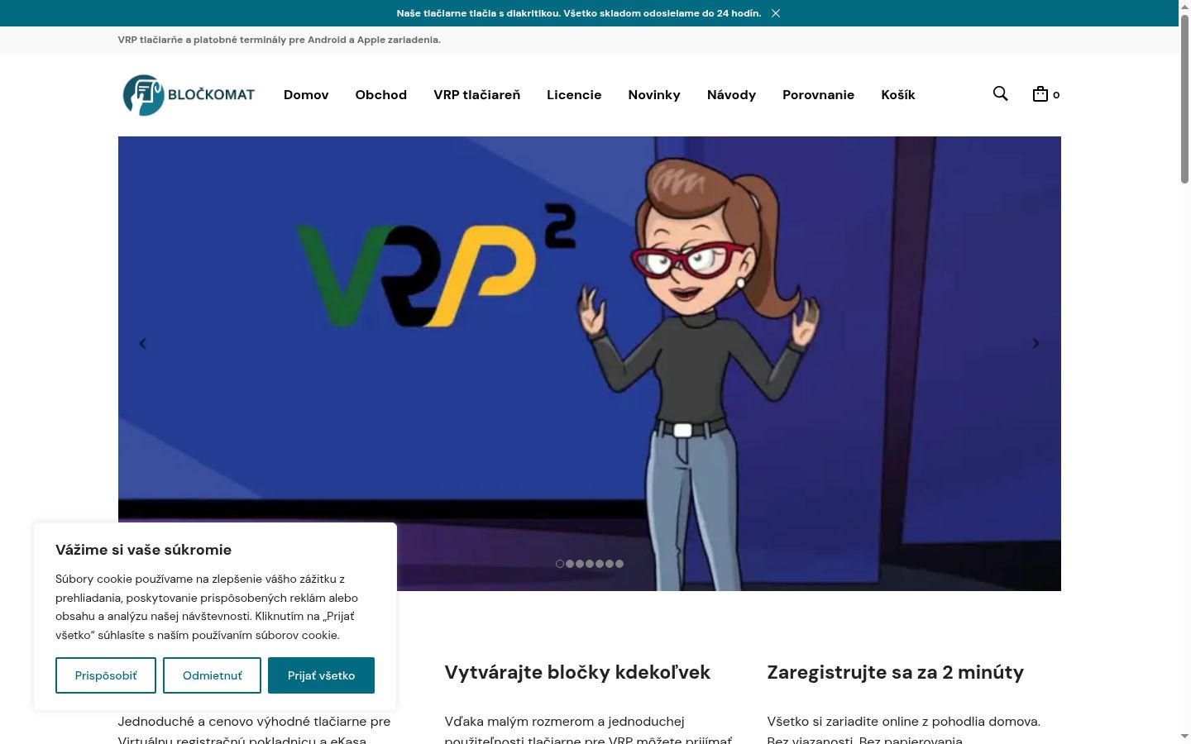Open the Domov menu item
Image resolution: width=1191 pixels, height=744 pixels.
click(306, 95)
